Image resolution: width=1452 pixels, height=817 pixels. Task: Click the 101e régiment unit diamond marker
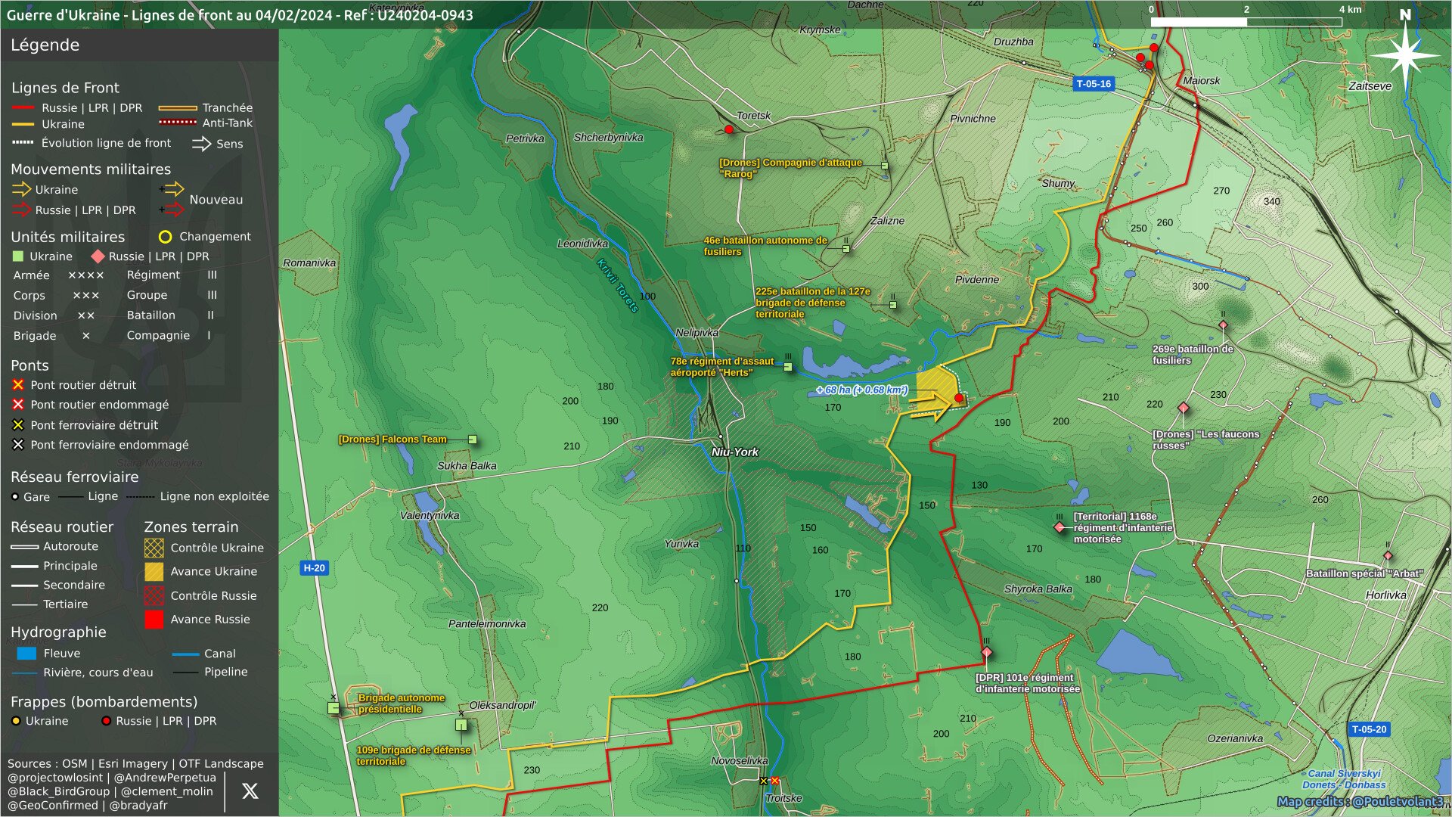click(986, 652)
